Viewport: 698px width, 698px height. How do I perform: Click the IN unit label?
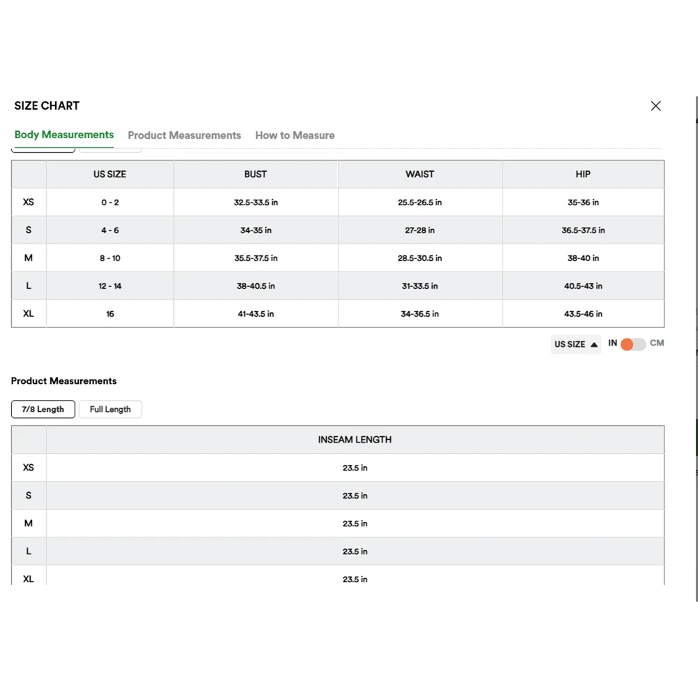(612, 343)
